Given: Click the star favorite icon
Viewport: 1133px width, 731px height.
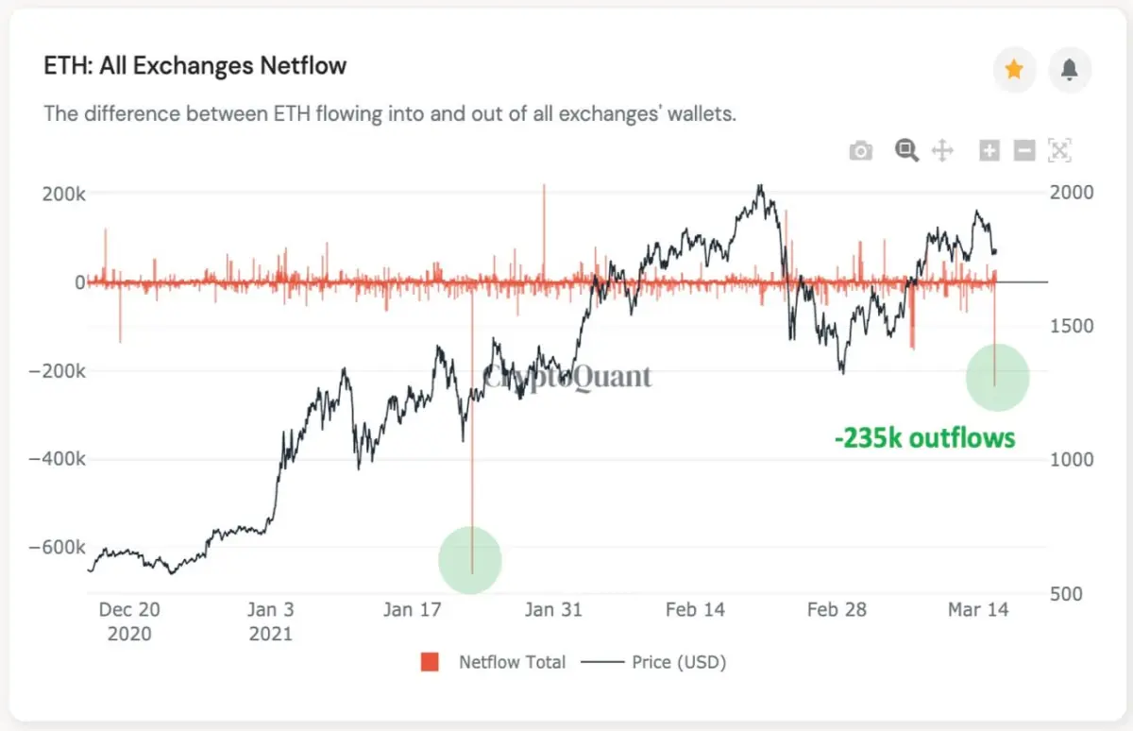Looking at the screenshot, I should coord(1014,69).
